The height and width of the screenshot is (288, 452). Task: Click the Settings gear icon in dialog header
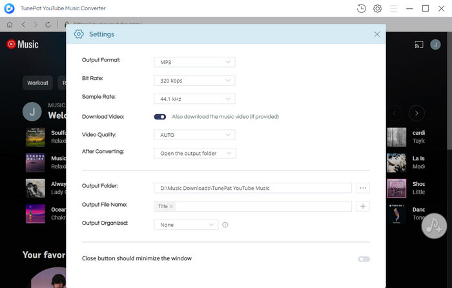[x=79, y=34]
